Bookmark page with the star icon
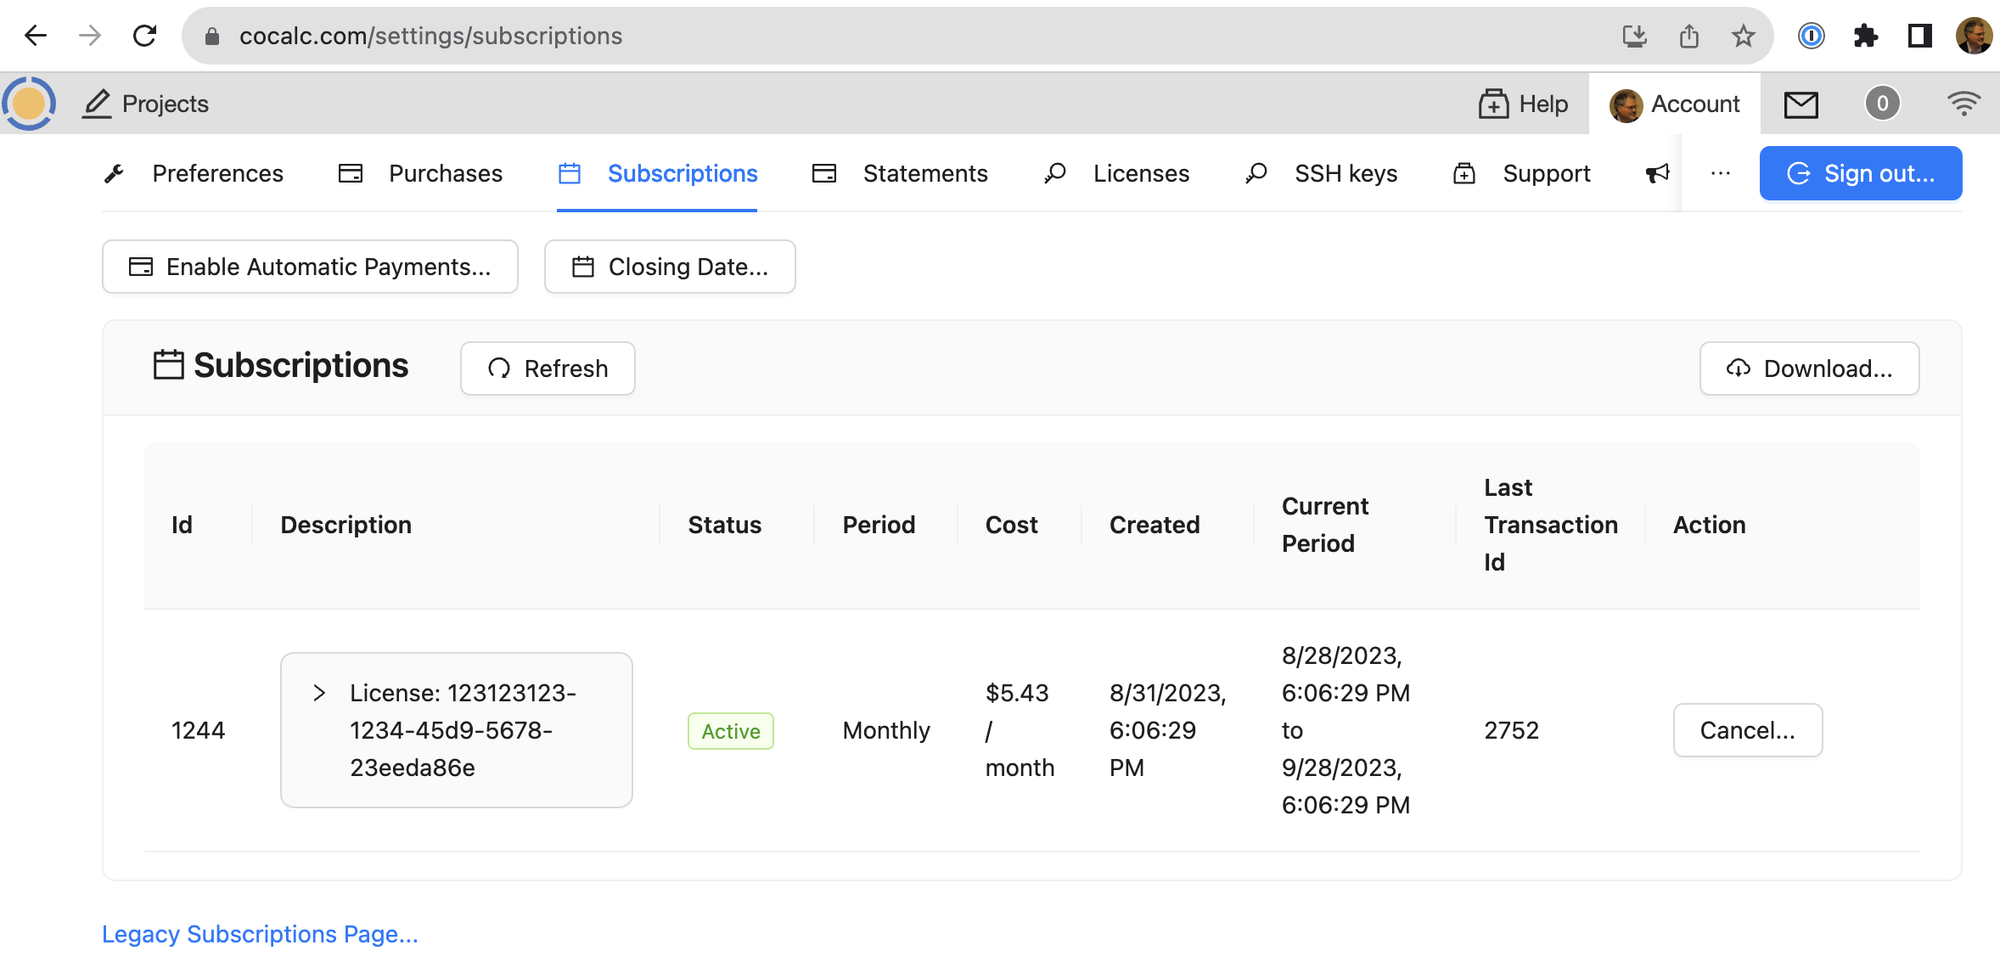The image size is (2000, 973). 1743,36
